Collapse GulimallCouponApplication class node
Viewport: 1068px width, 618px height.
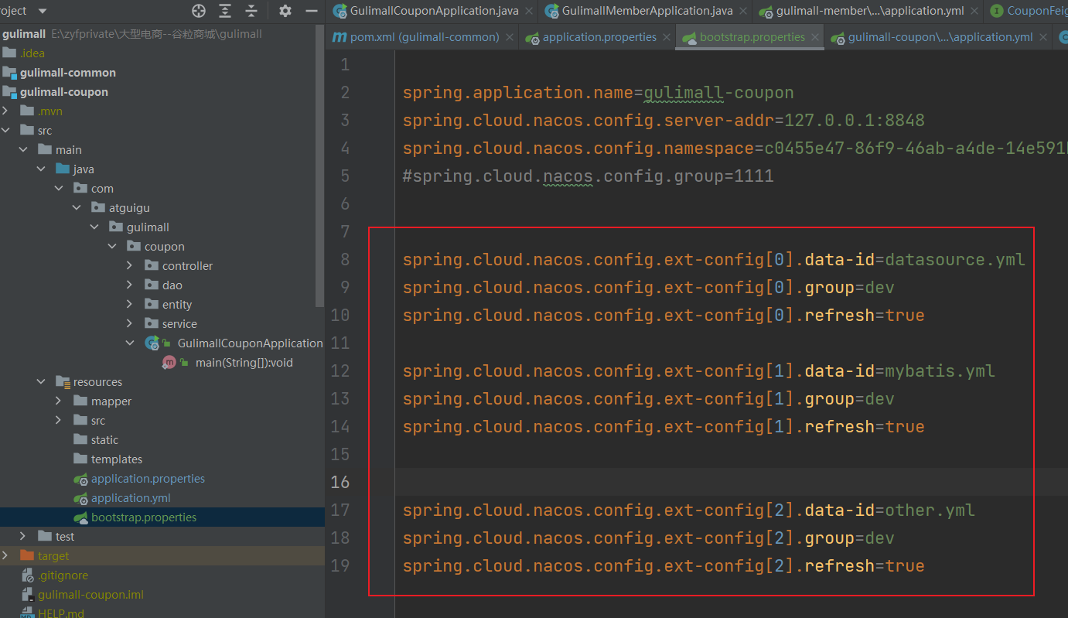coord(130,343)
